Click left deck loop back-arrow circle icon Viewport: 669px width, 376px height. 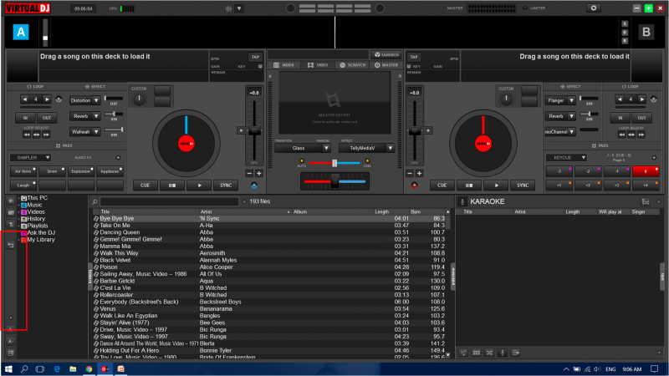(59, 99)
